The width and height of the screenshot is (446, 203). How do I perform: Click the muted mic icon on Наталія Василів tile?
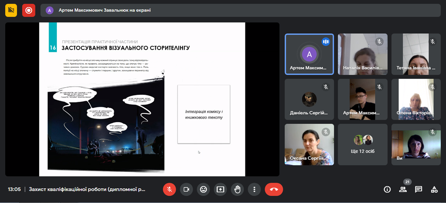379,42
